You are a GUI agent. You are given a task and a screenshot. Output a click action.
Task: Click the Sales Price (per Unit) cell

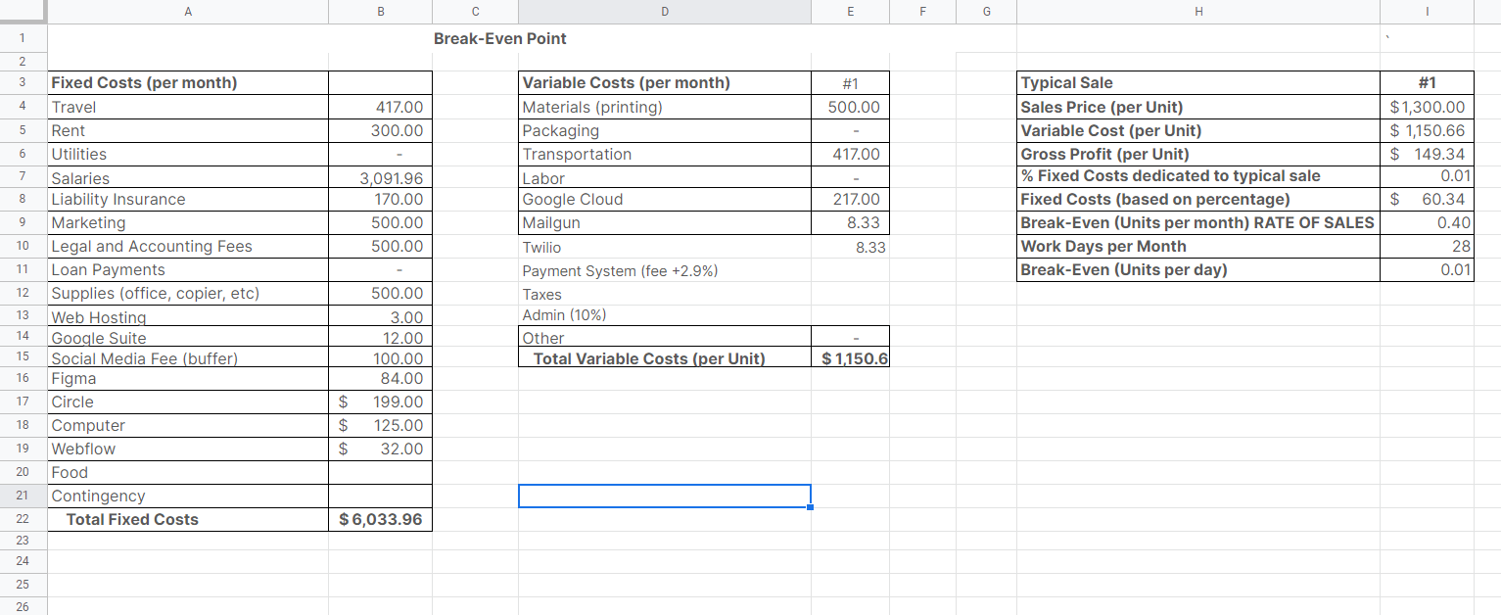[1197, 106]
